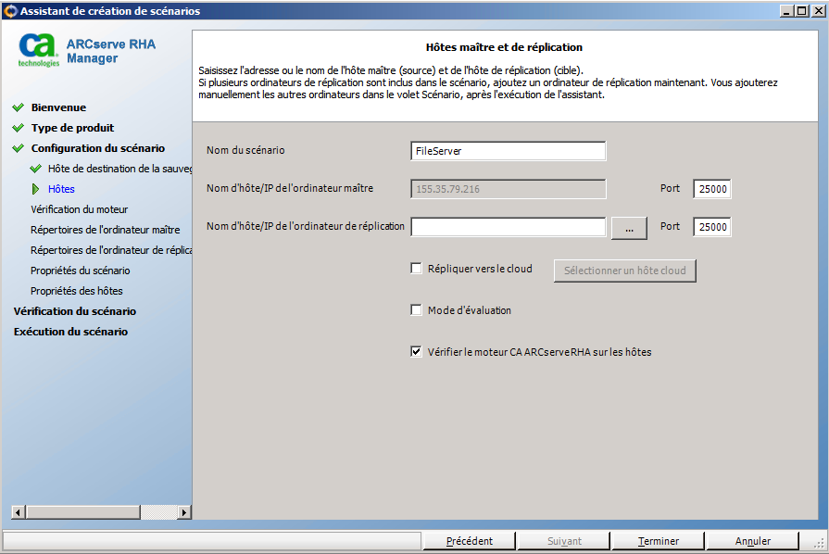Click the master Port field

pos(712,189)
